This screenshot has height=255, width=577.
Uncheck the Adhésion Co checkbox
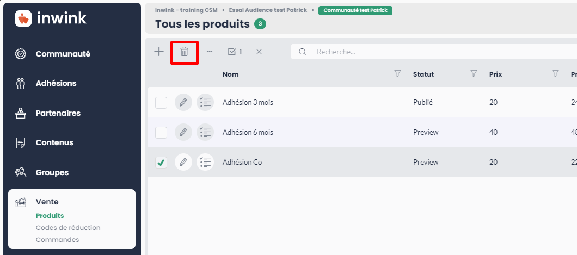pos(161,163)
